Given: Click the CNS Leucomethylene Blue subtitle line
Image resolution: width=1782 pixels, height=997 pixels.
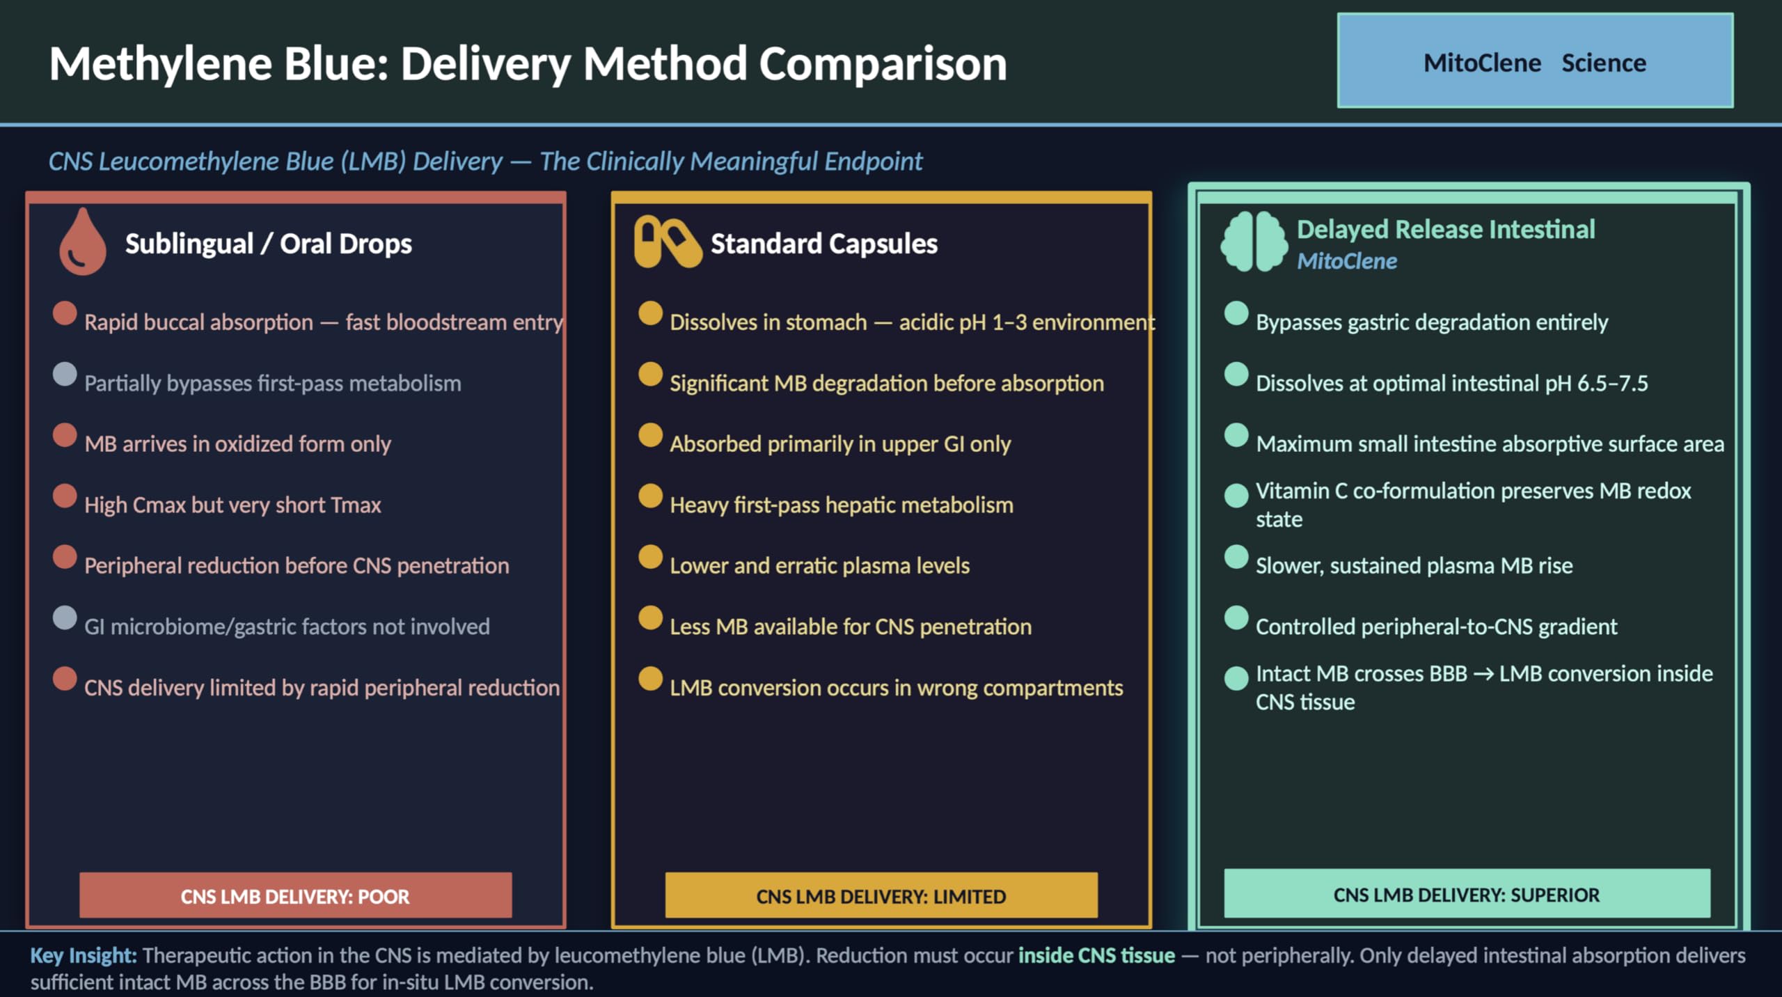Looking at the screenshot, I should (485, 162).
